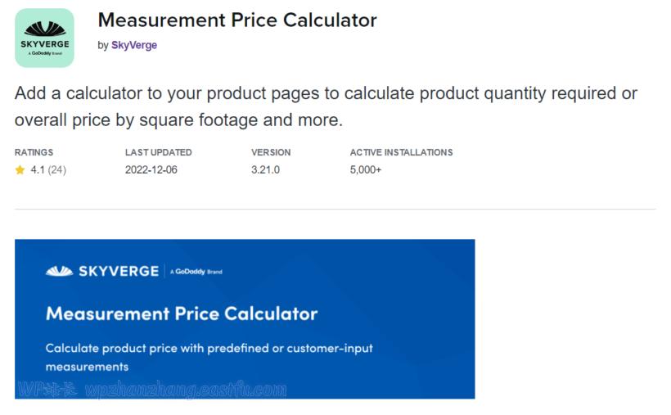This screenshot has width=671, height=415.
Task: Click the SkyVerge plugin logo icon
Action: (x=44, y=38)
